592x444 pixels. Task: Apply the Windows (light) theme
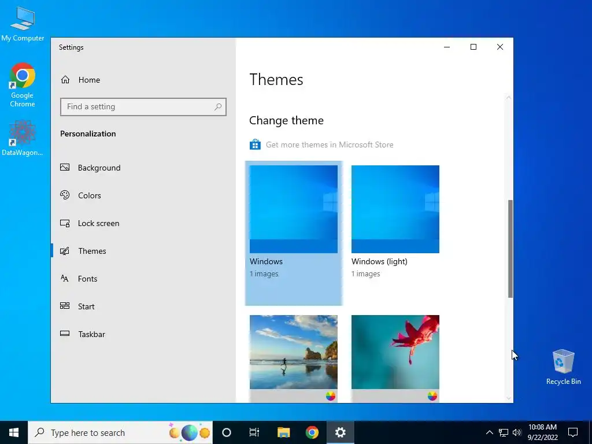click(395, 209)
